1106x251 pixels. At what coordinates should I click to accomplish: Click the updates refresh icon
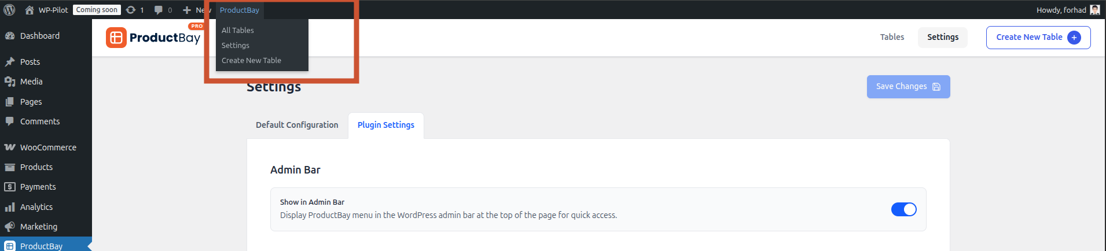(131, 10)
